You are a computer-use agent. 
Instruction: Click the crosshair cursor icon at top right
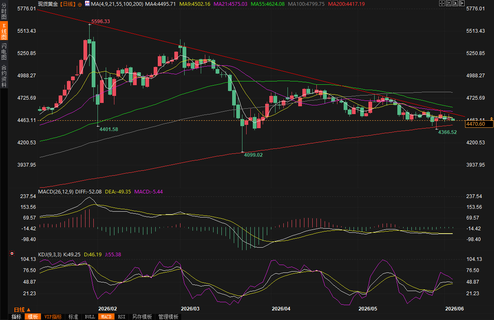[x=442, y=3]
